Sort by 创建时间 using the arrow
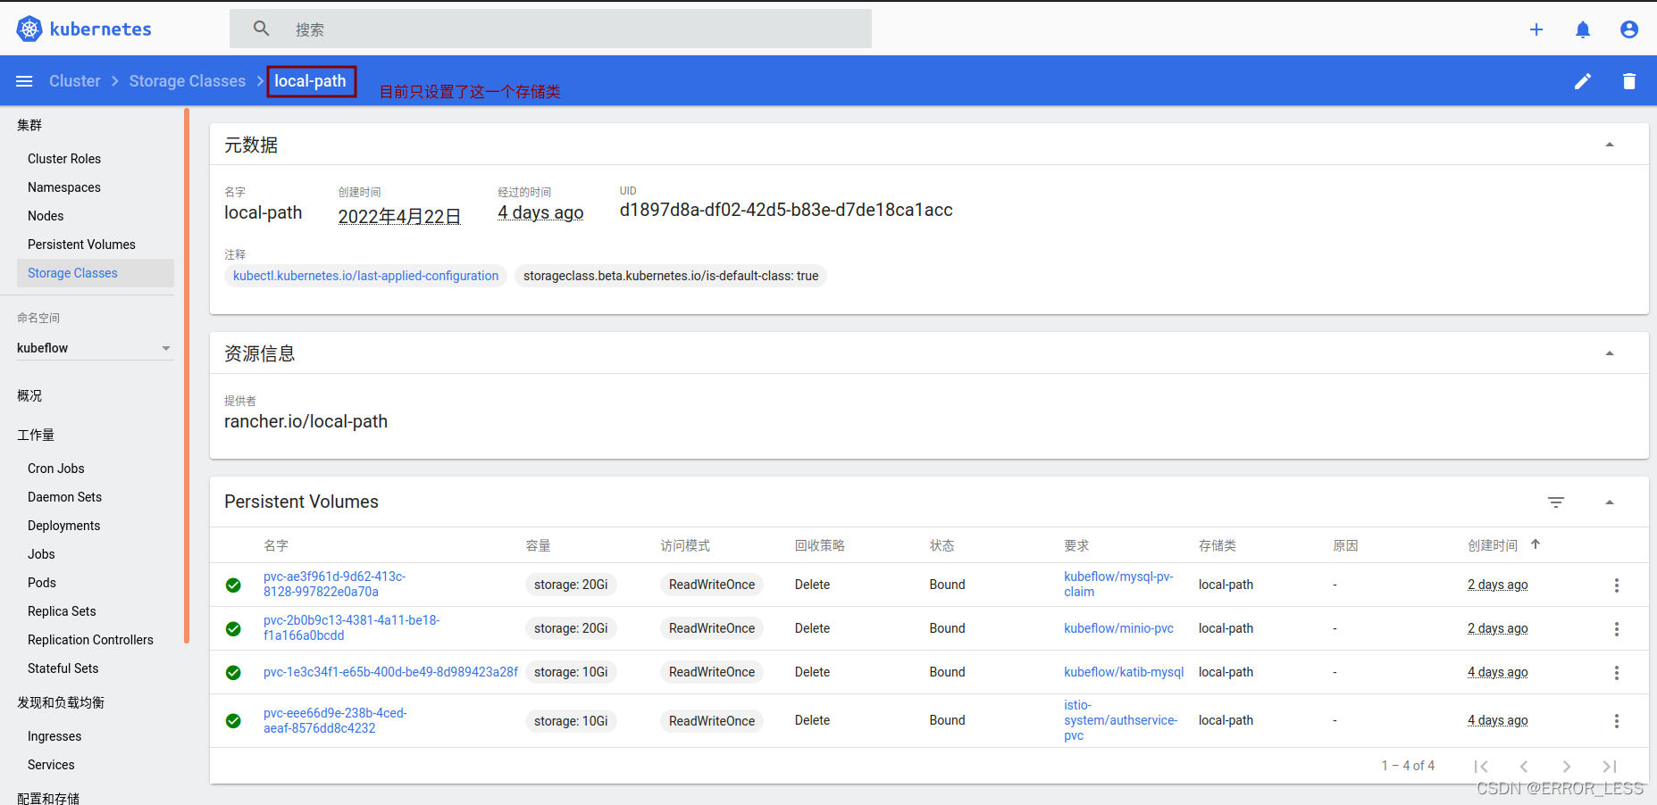1657x805 pixels. [x=1536, y=544]
